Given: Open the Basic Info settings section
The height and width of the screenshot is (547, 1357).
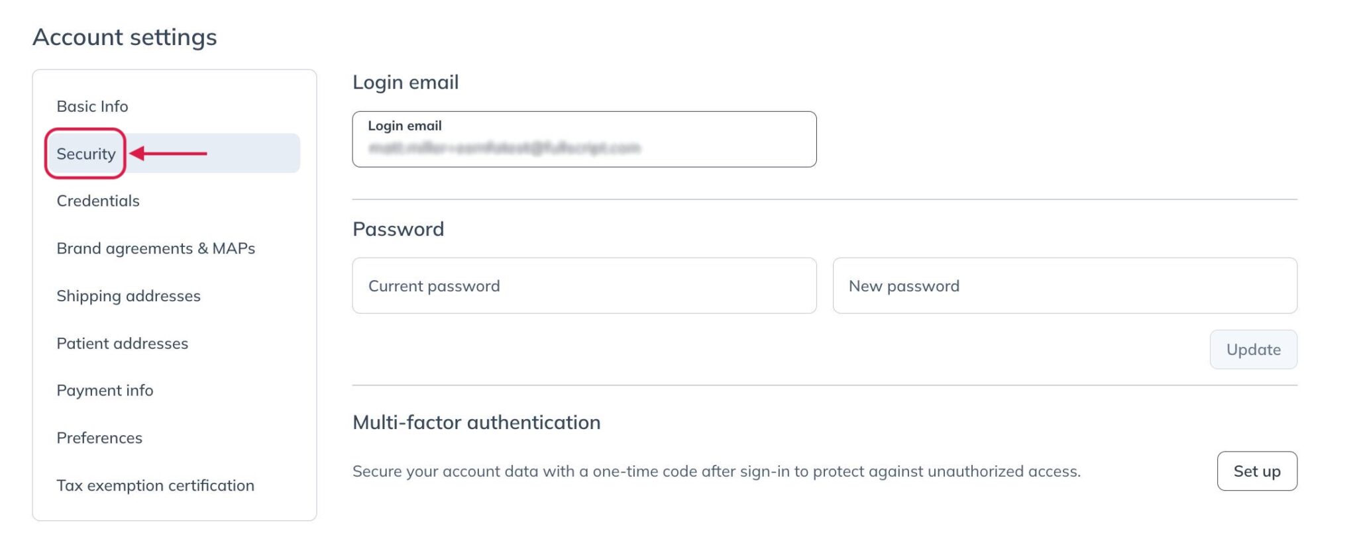Looking at the screenshot, I should point(92,105).
